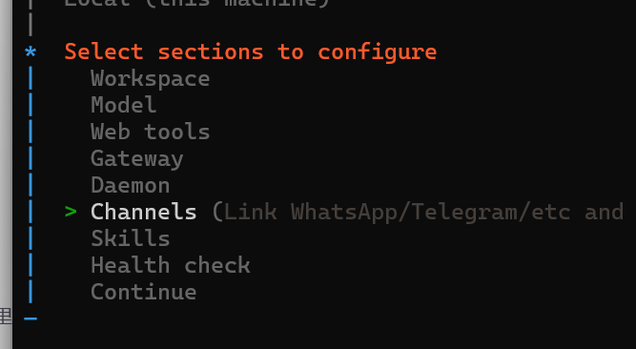Viewport: 636px width, 349px height.
Task: Select the highlighted Channels option
Action: click(x=144, y=212)
